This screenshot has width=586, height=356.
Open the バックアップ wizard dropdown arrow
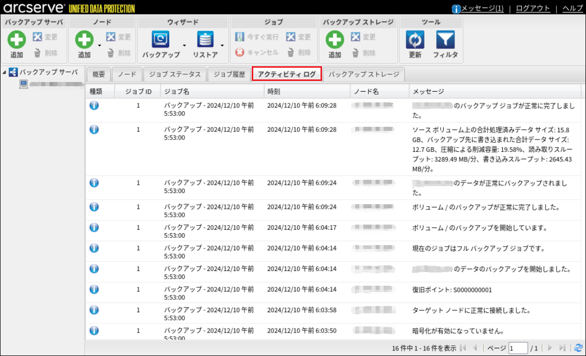click(184, 45)
